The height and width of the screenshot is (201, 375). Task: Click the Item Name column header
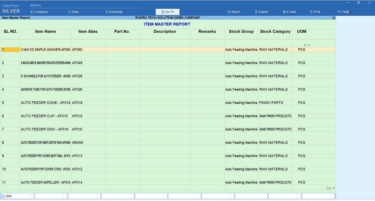(x=45, y=32)
